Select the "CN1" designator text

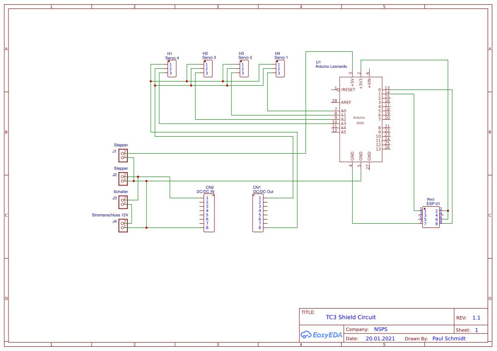click(257, 188)
